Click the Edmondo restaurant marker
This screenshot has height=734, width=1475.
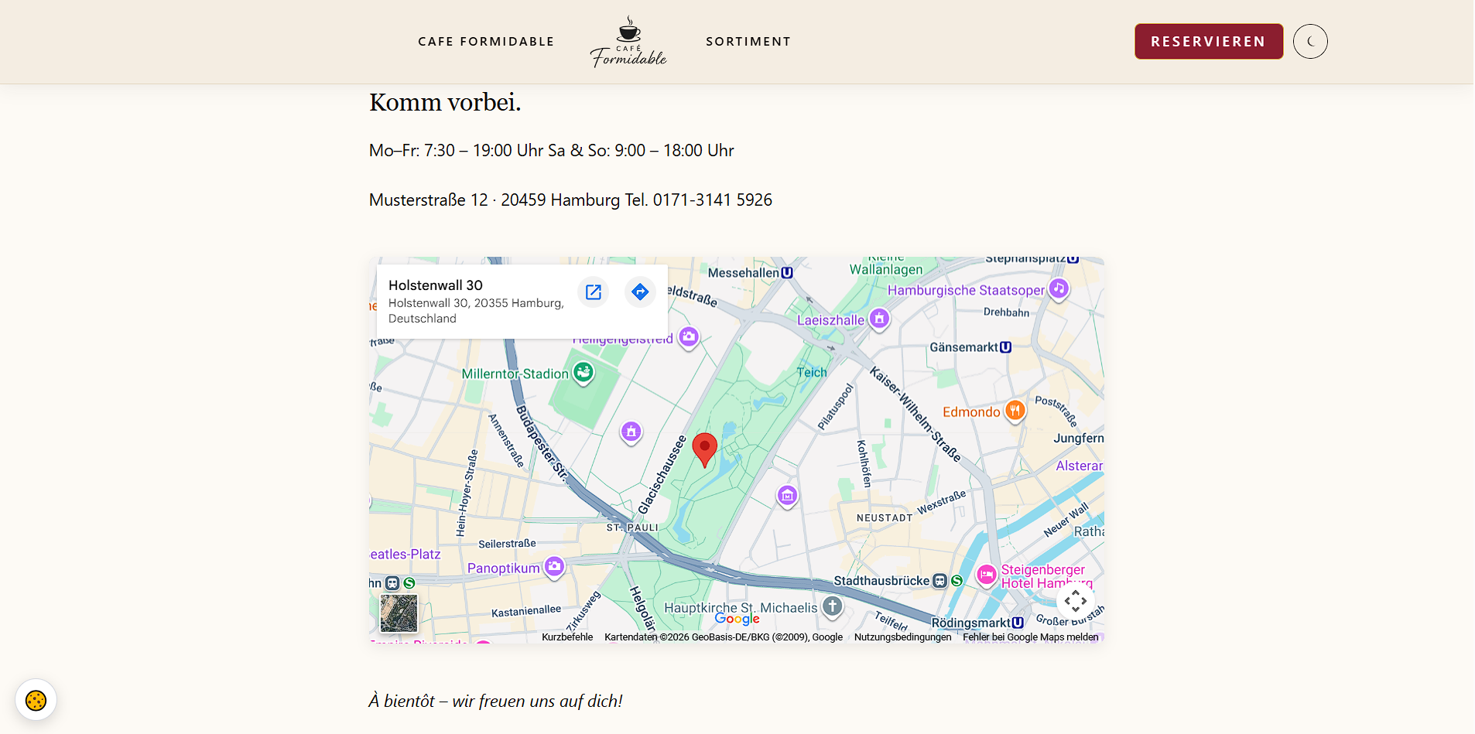[x=1015, y=411]
